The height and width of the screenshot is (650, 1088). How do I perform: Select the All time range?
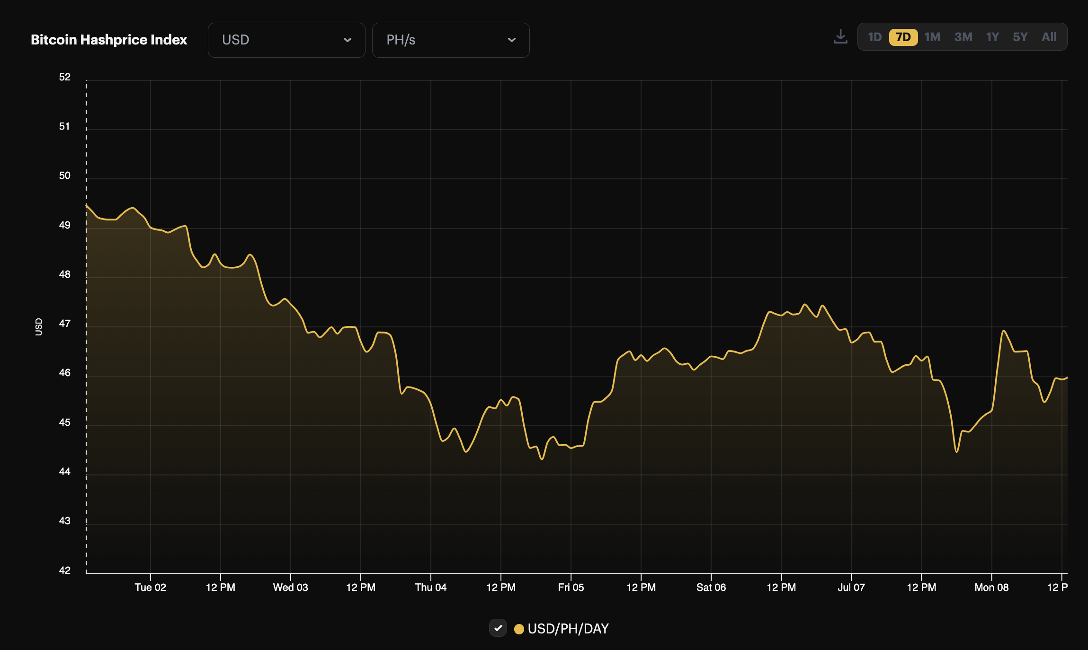(x=1049, y=36)
